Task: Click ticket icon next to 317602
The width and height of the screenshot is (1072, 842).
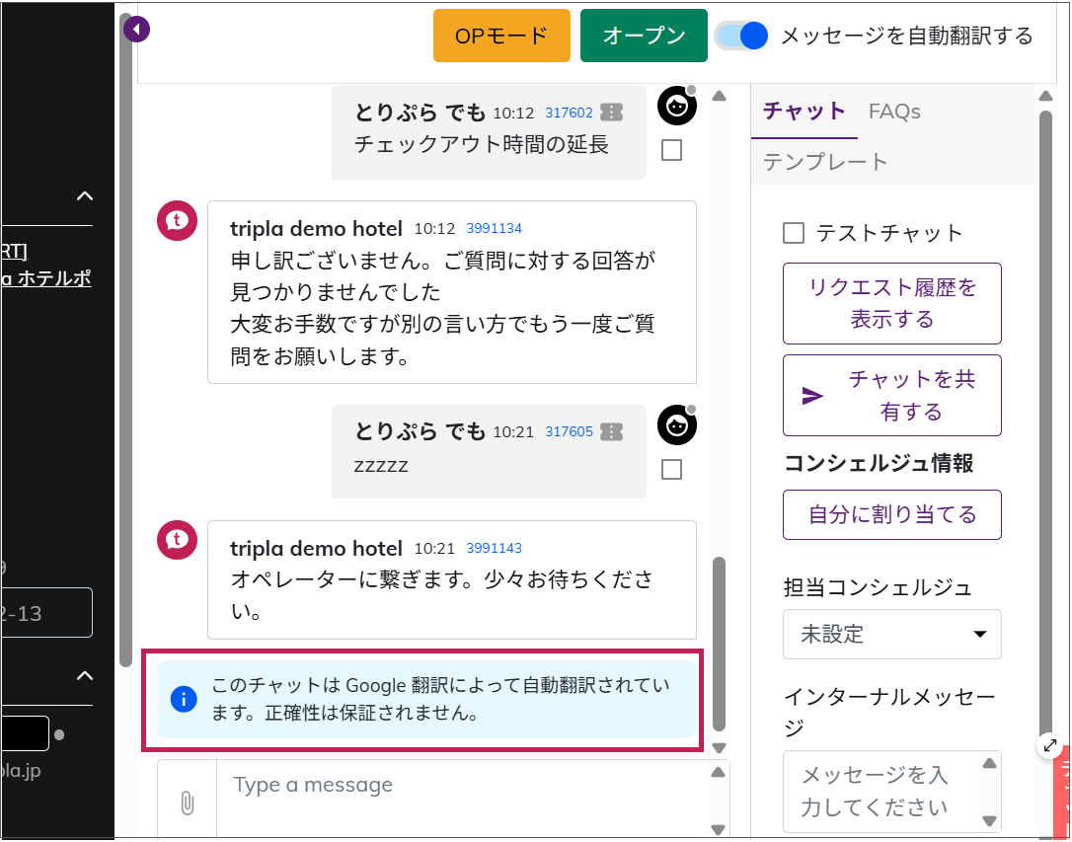Action: pos(612,113)
